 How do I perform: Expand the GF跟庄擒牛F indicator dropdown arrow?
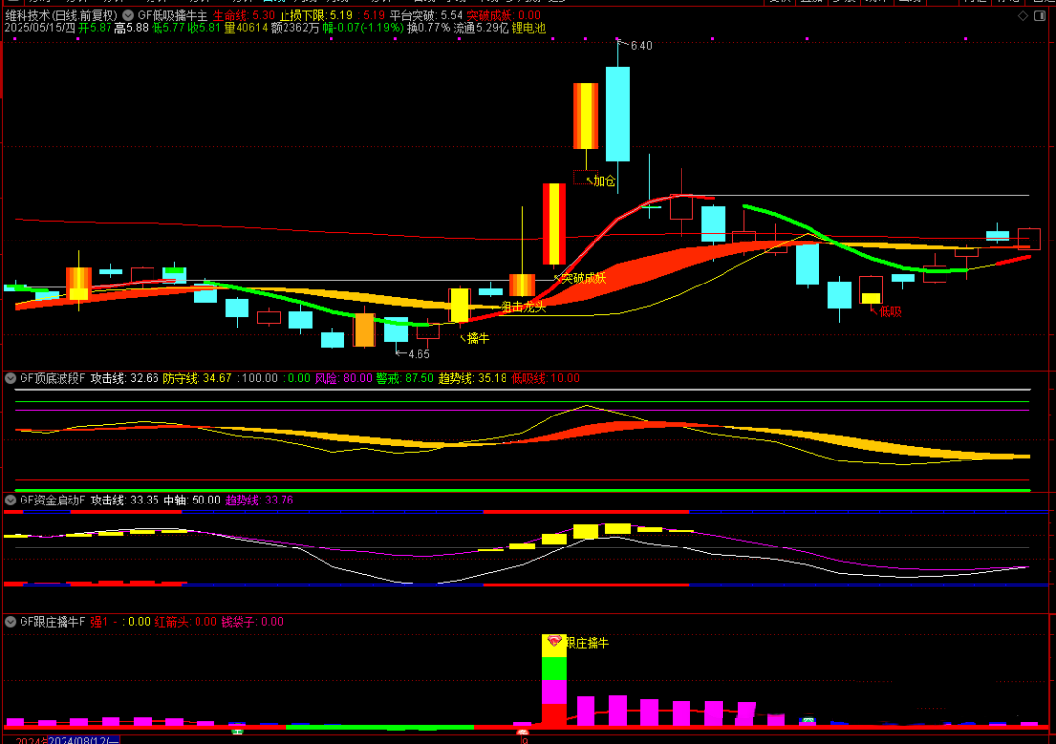tap(11, 621)
